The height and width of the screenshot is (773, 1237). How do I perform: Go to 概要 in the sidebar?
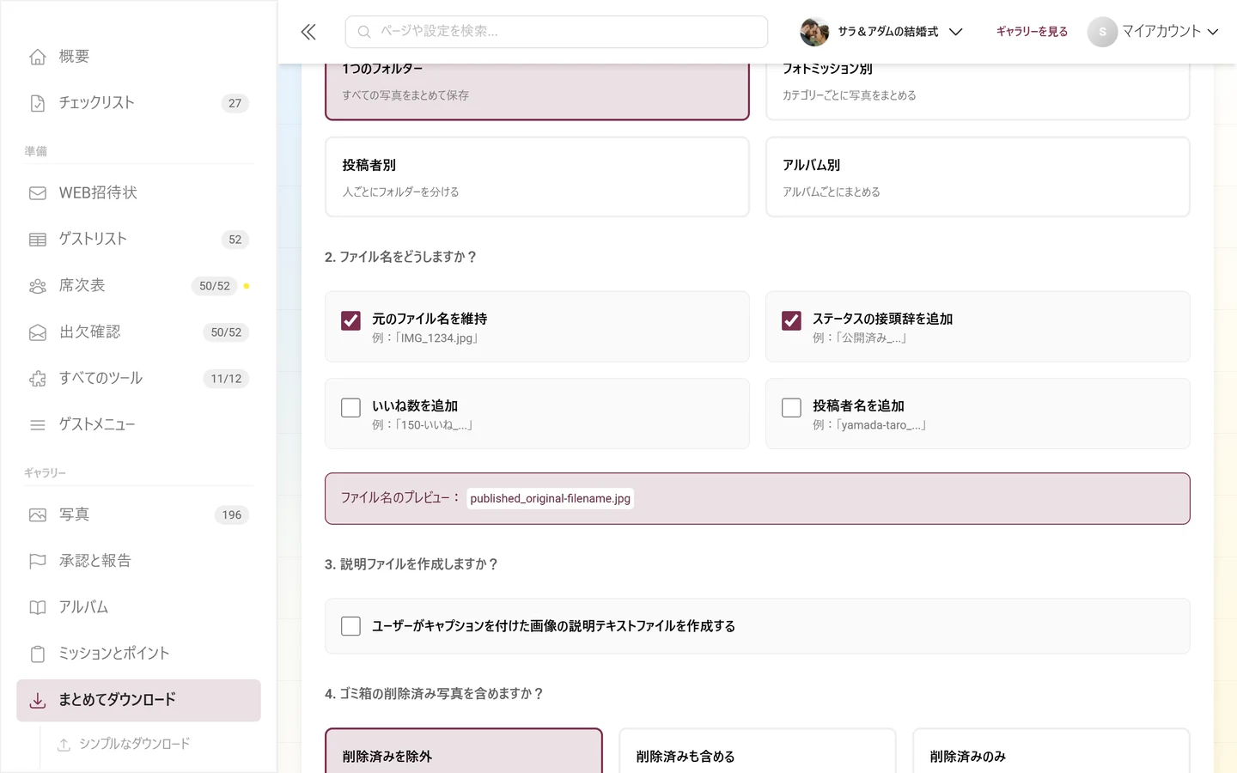(x=138, y=57)
